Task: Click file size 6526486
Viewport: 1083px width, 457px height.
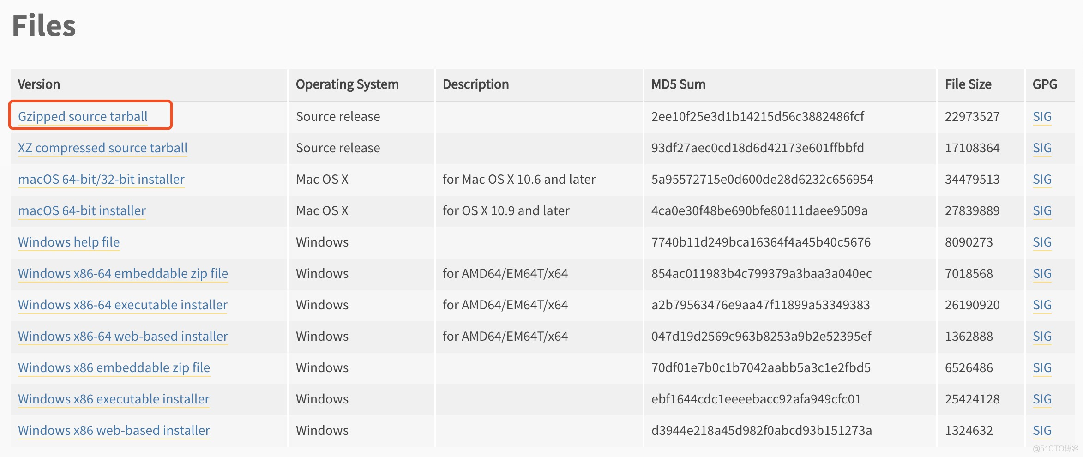Action: click(x=969, y=368)
